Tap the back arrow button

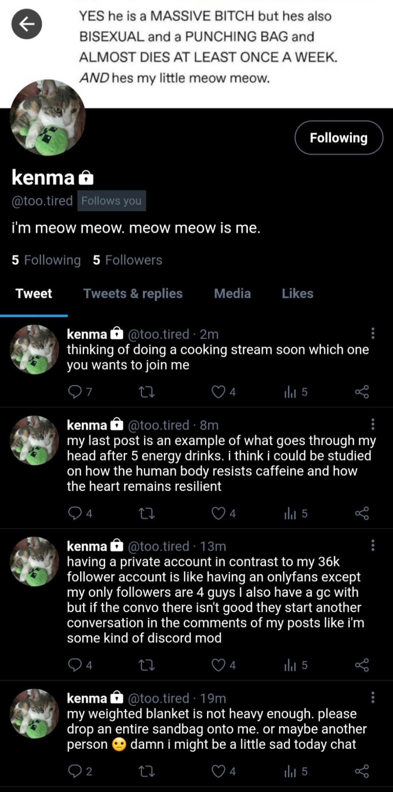(x=27, y=24)
